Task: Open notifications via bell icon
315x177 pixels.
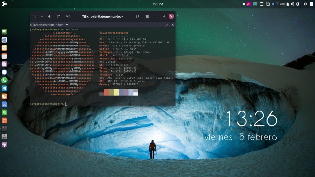Action: click(273, 4)
